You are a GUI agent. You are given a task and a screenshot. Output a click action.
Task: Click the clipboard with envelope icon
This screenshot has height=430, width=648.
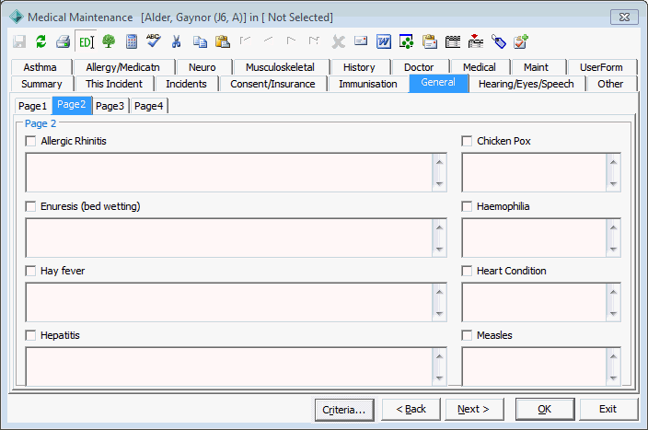click(x=430, y=41)
